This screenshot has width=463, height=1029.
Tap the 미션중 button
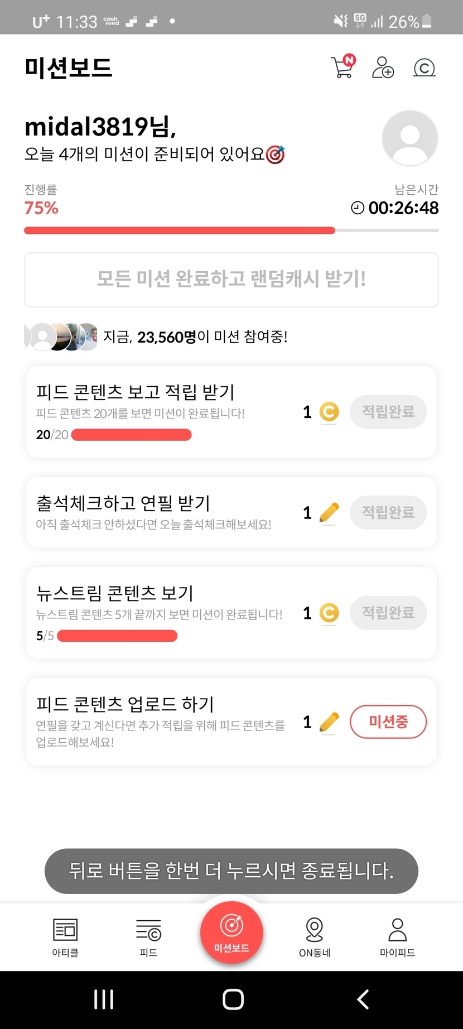click(388, 722)
